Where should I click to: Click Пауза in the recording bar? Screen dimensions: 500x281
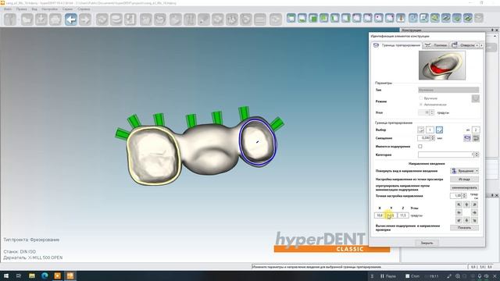pyautogui.click(x=387, y=276)
